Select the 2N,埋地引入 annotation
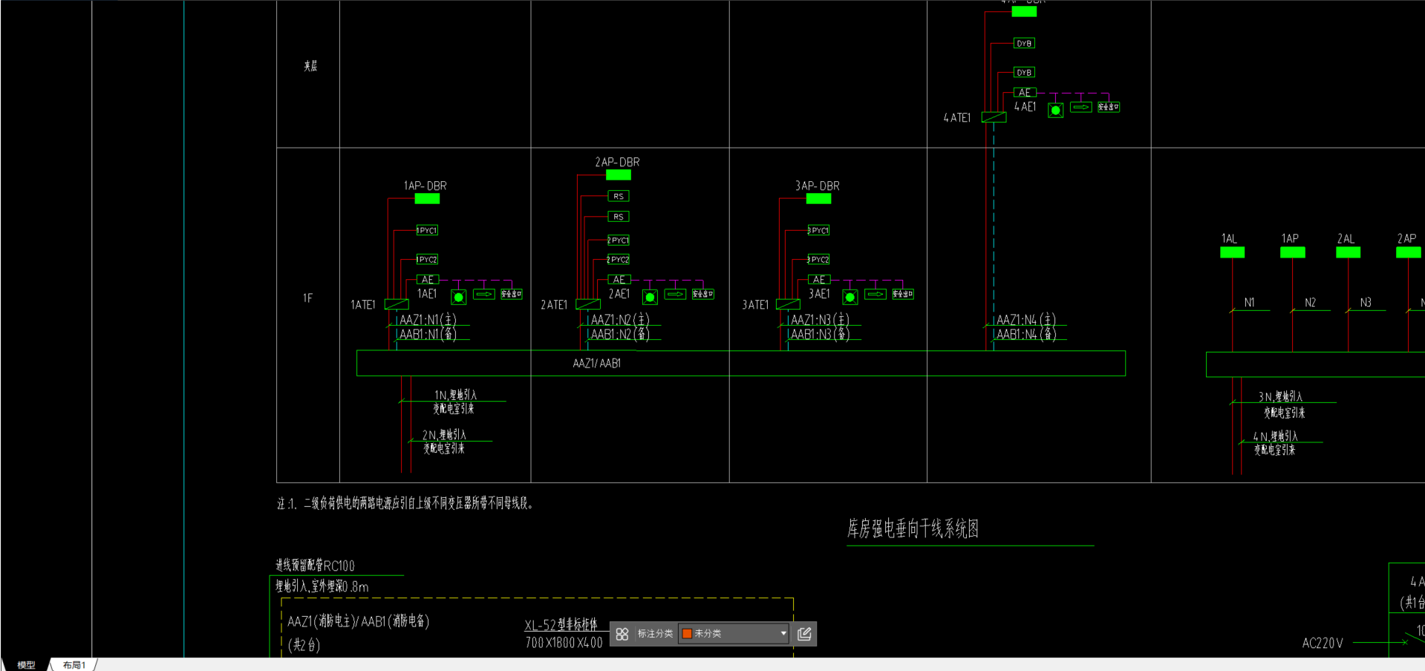 point(444,435)
